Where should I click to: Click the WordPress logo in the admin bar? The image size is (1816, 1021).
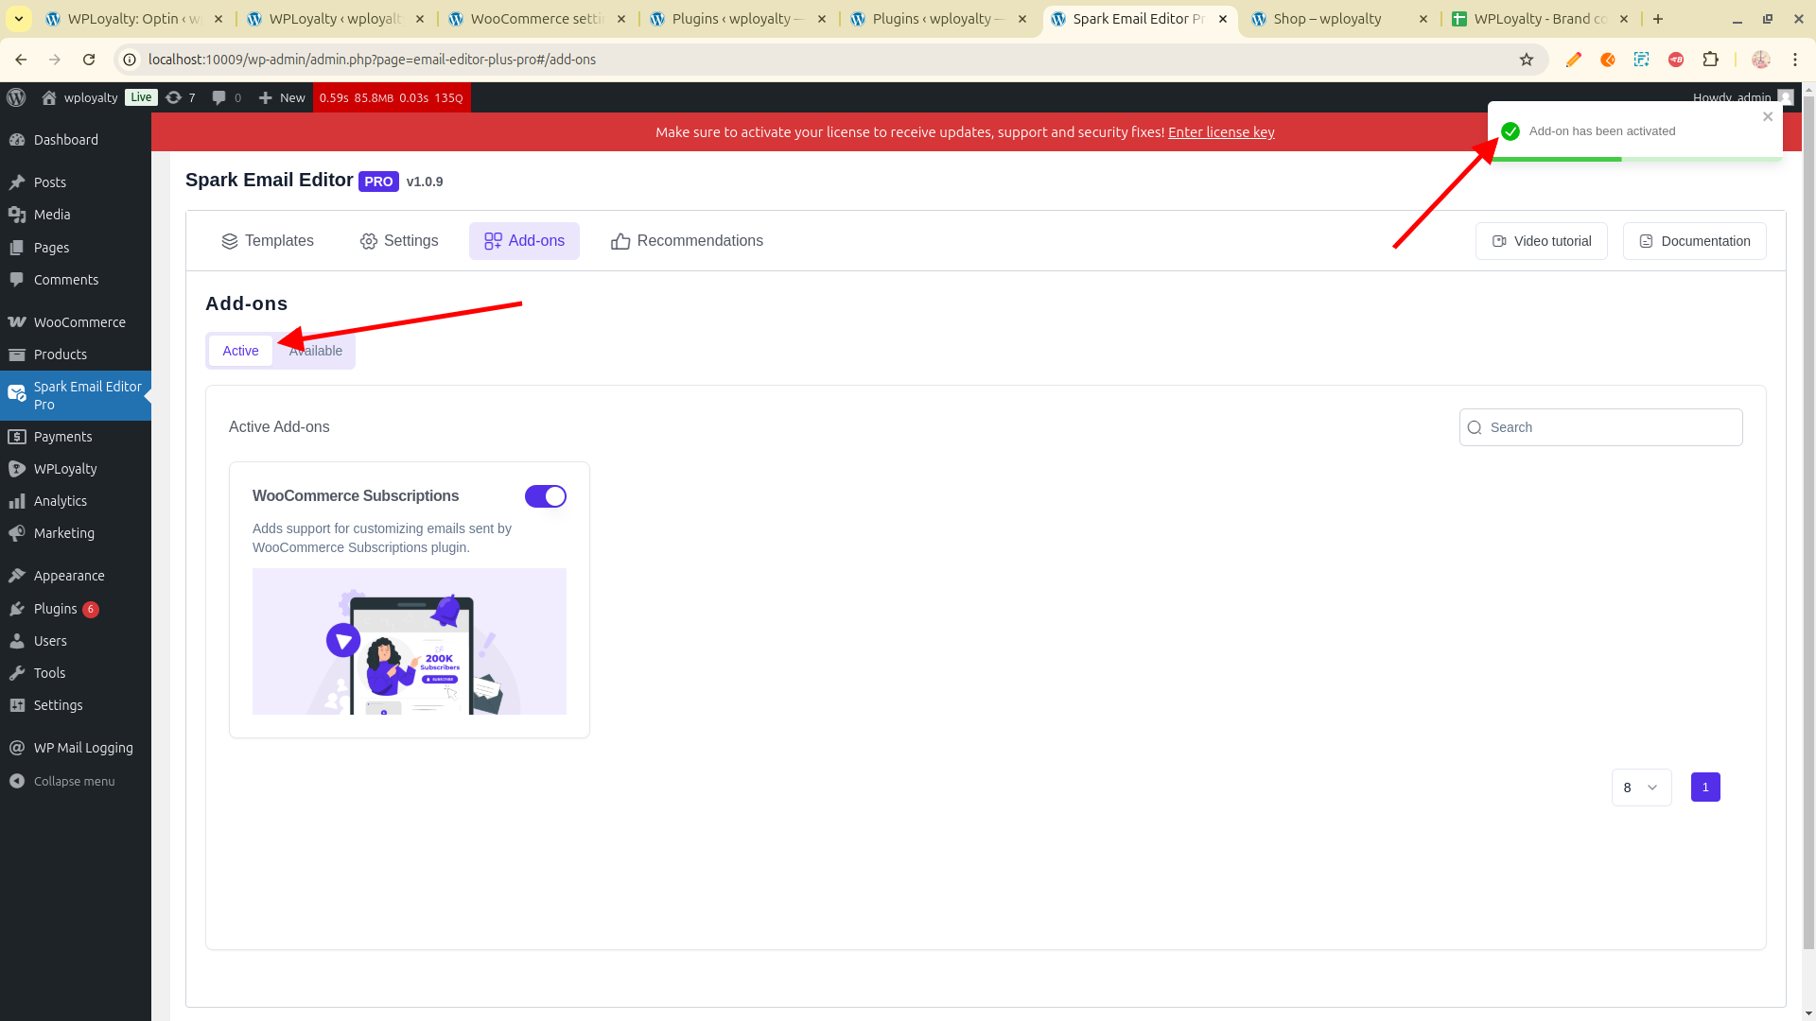(16, 97)
